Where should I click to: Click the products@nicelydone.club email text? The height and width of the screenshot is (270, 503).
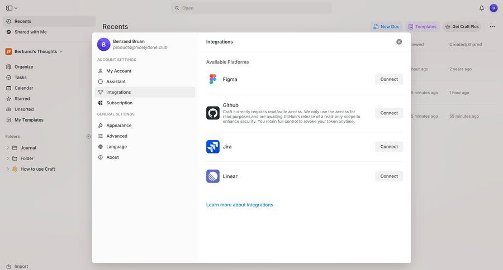coord(140,47)
